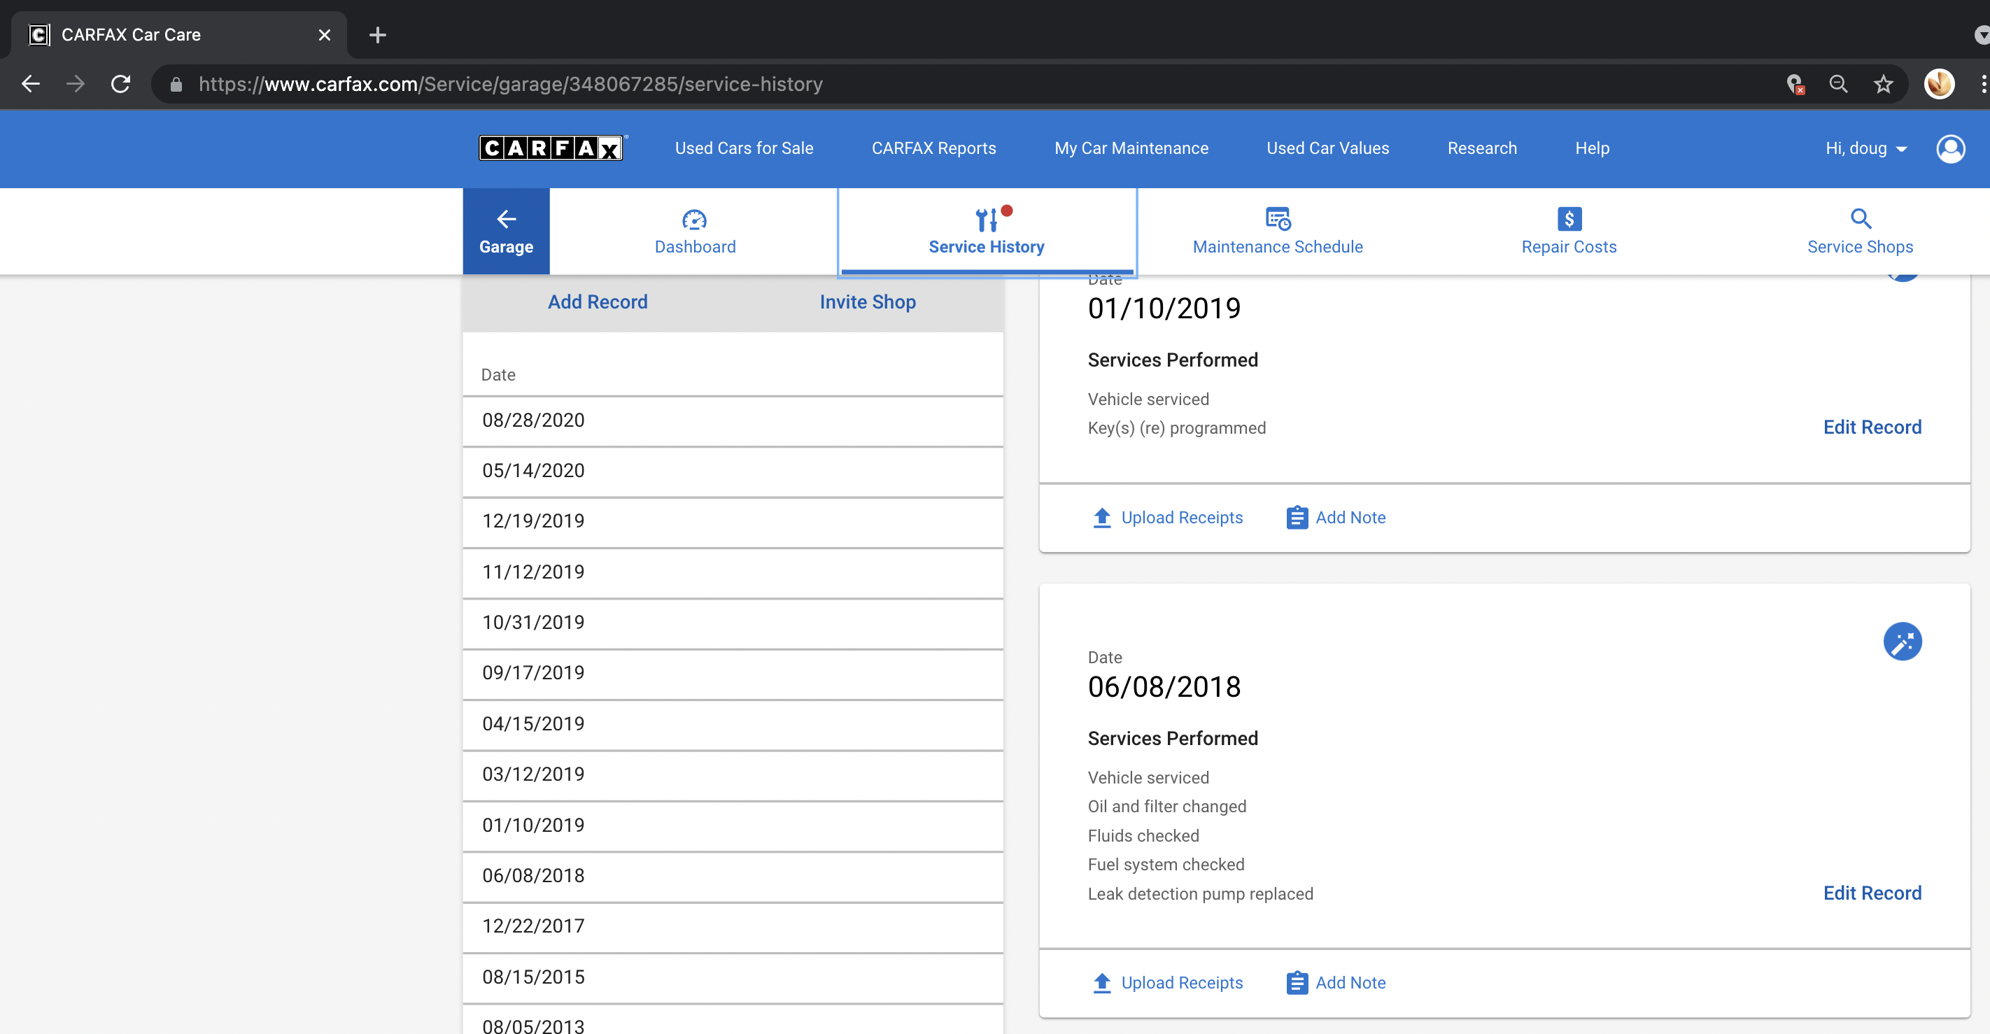Bookmark the page with the star icon

(x=1884, y=84)
